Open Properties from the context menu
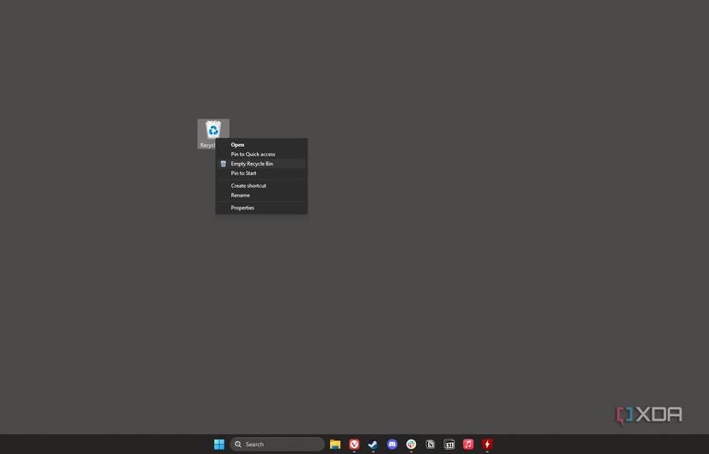709x454 pixels. click(x=261, y=208)
